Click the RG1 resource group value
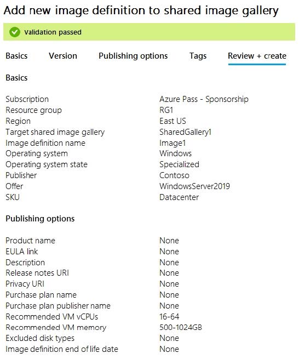This screenshot has width=299, height=359. (x=166, y=110)
